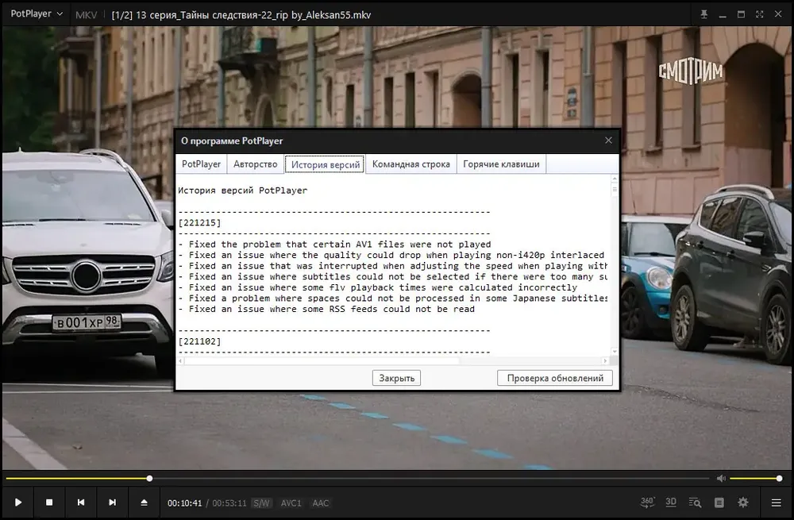Open the playlist search icon
This screenshot has width=794, height=520.
pyautogui.click(x=695, y=503)
